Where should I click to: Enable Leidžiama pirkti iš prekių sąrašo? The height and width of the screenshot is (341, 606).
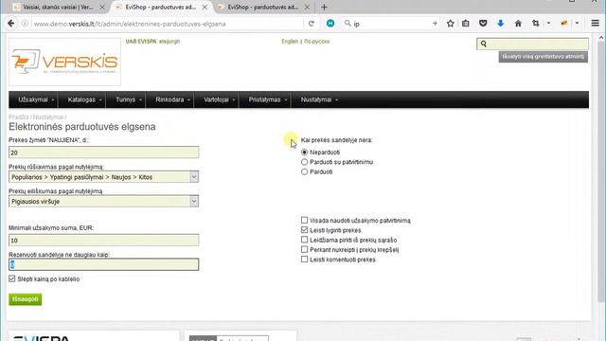pyautogui.click(x=305, y=240)
